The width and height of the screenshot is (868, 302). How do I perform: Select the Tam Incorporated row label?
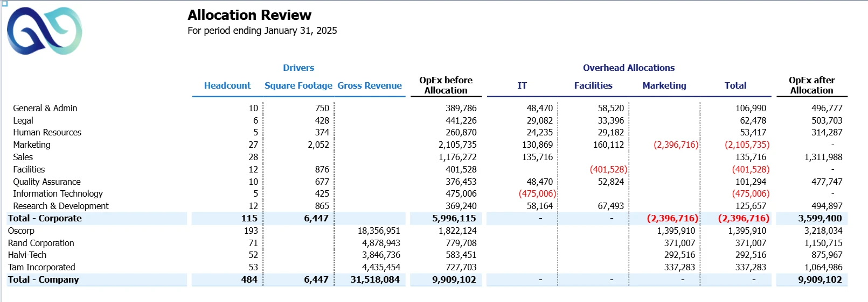[41, 267]
